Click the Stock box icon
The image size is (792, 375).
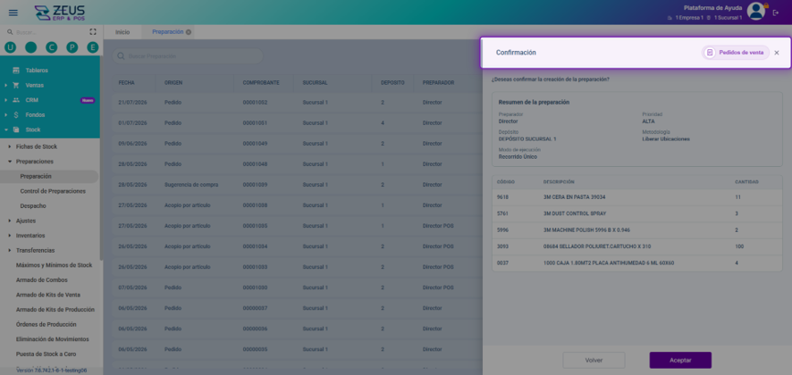(16, 129)
